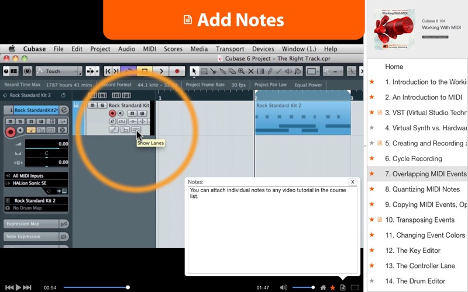468x292 pixels.
Task: Play the video with player play button
Action: 18,287
